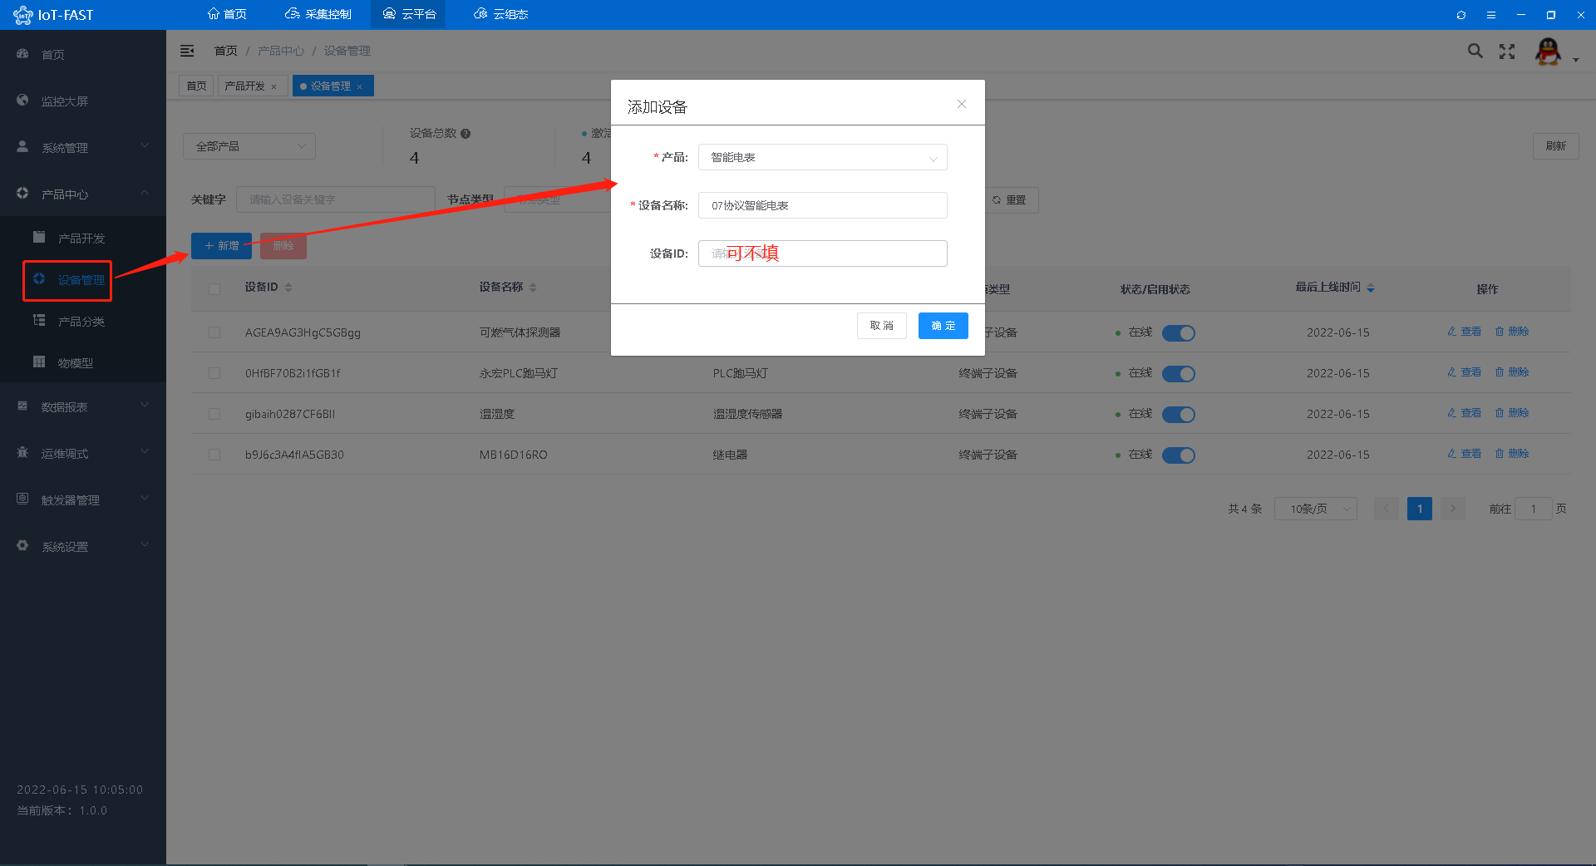Click the red 删除 batch button

pos(283,246)
